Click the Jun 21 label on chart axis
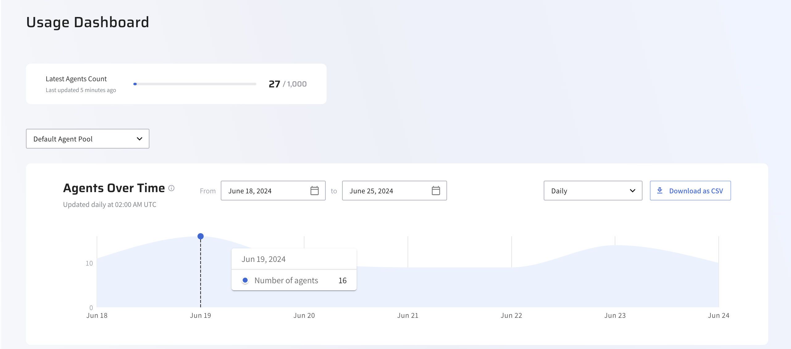 pos(408,316)
